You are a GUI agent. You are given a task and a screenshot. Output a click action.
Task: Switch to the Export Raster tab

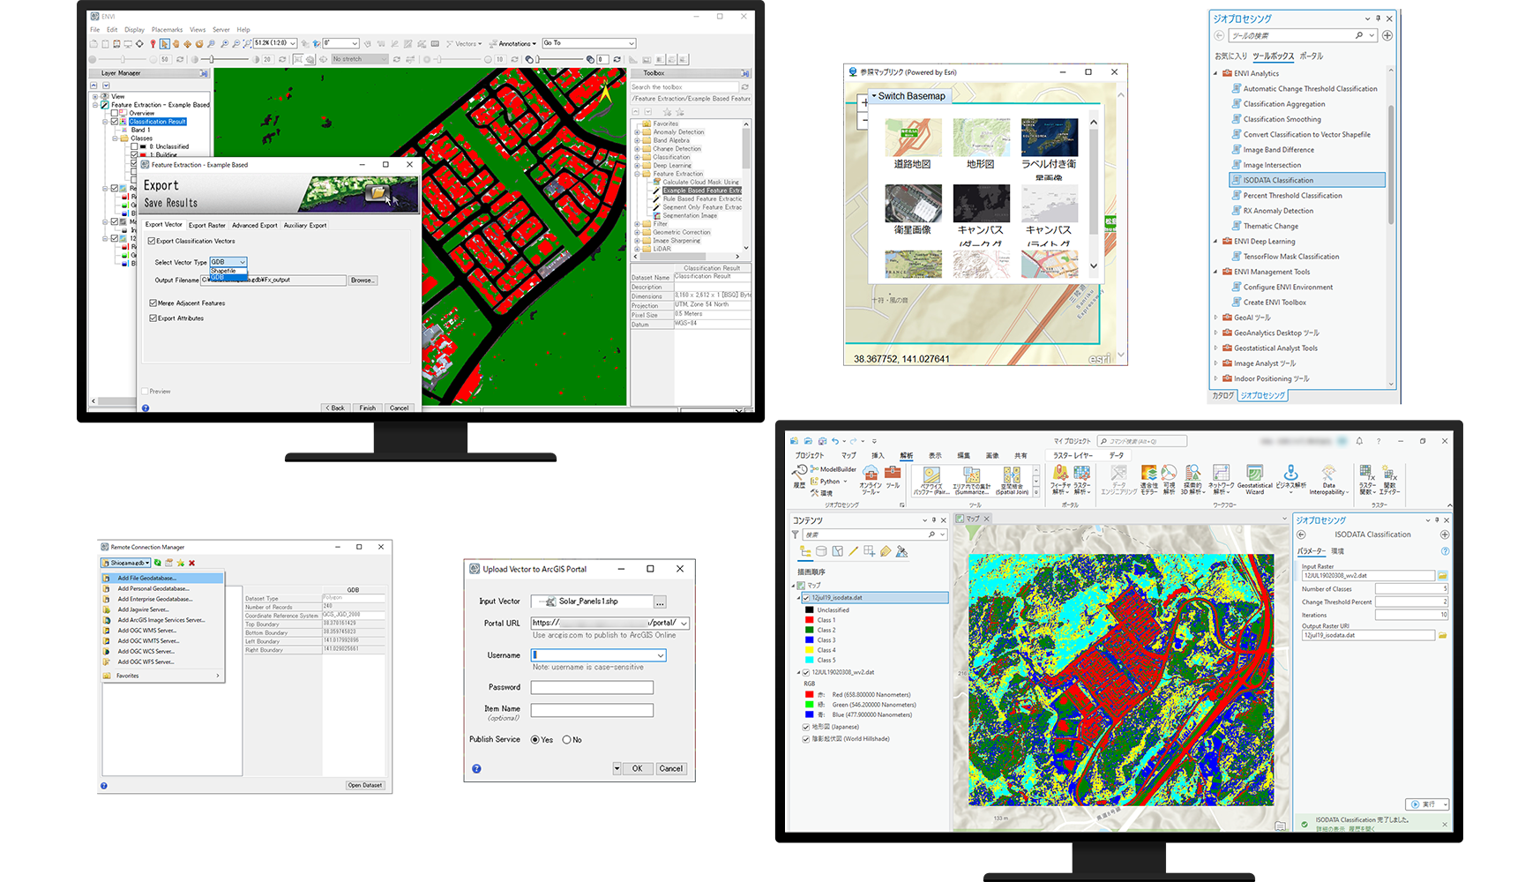[x=206, y=225]
